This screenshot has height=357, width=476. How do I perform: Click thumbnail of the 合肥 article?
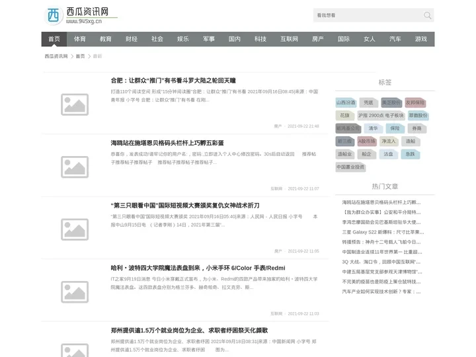[75, 104]
